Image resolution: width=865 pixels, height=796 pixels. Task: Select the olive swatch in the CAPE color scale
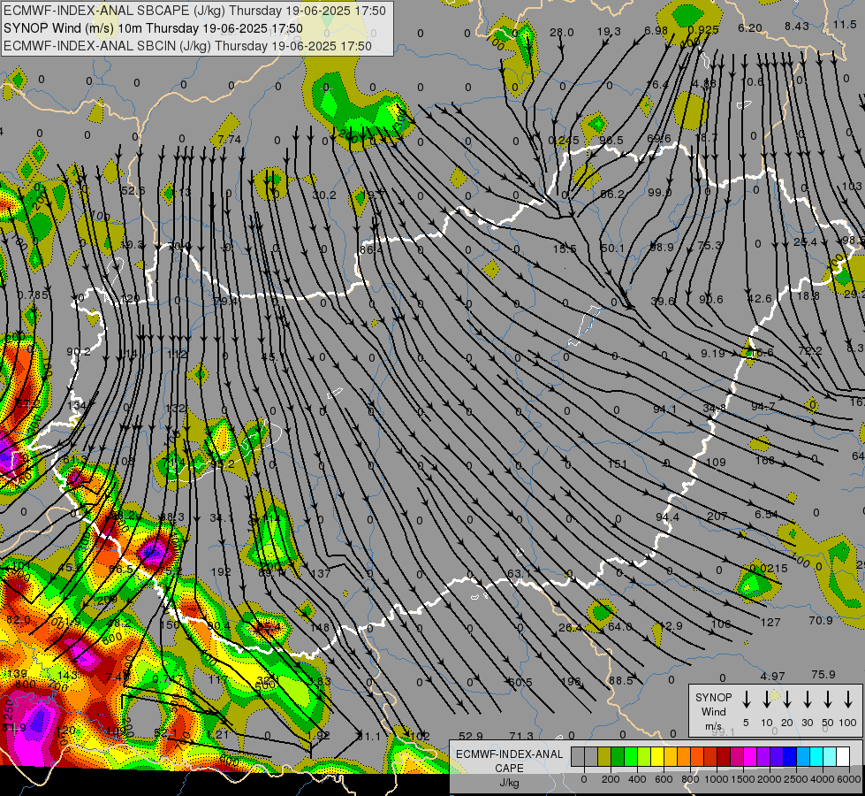[x=604, y=756]
